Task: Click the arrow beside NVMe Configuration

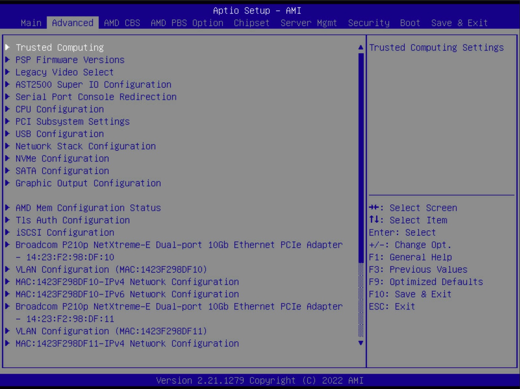Action: (7, 158)
